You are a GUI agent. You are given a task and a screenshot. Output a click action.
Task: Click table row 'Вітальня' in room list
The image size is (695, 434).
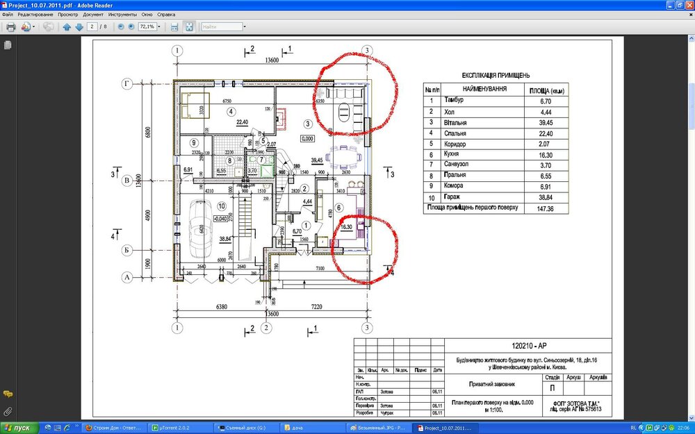coord(496,123)
